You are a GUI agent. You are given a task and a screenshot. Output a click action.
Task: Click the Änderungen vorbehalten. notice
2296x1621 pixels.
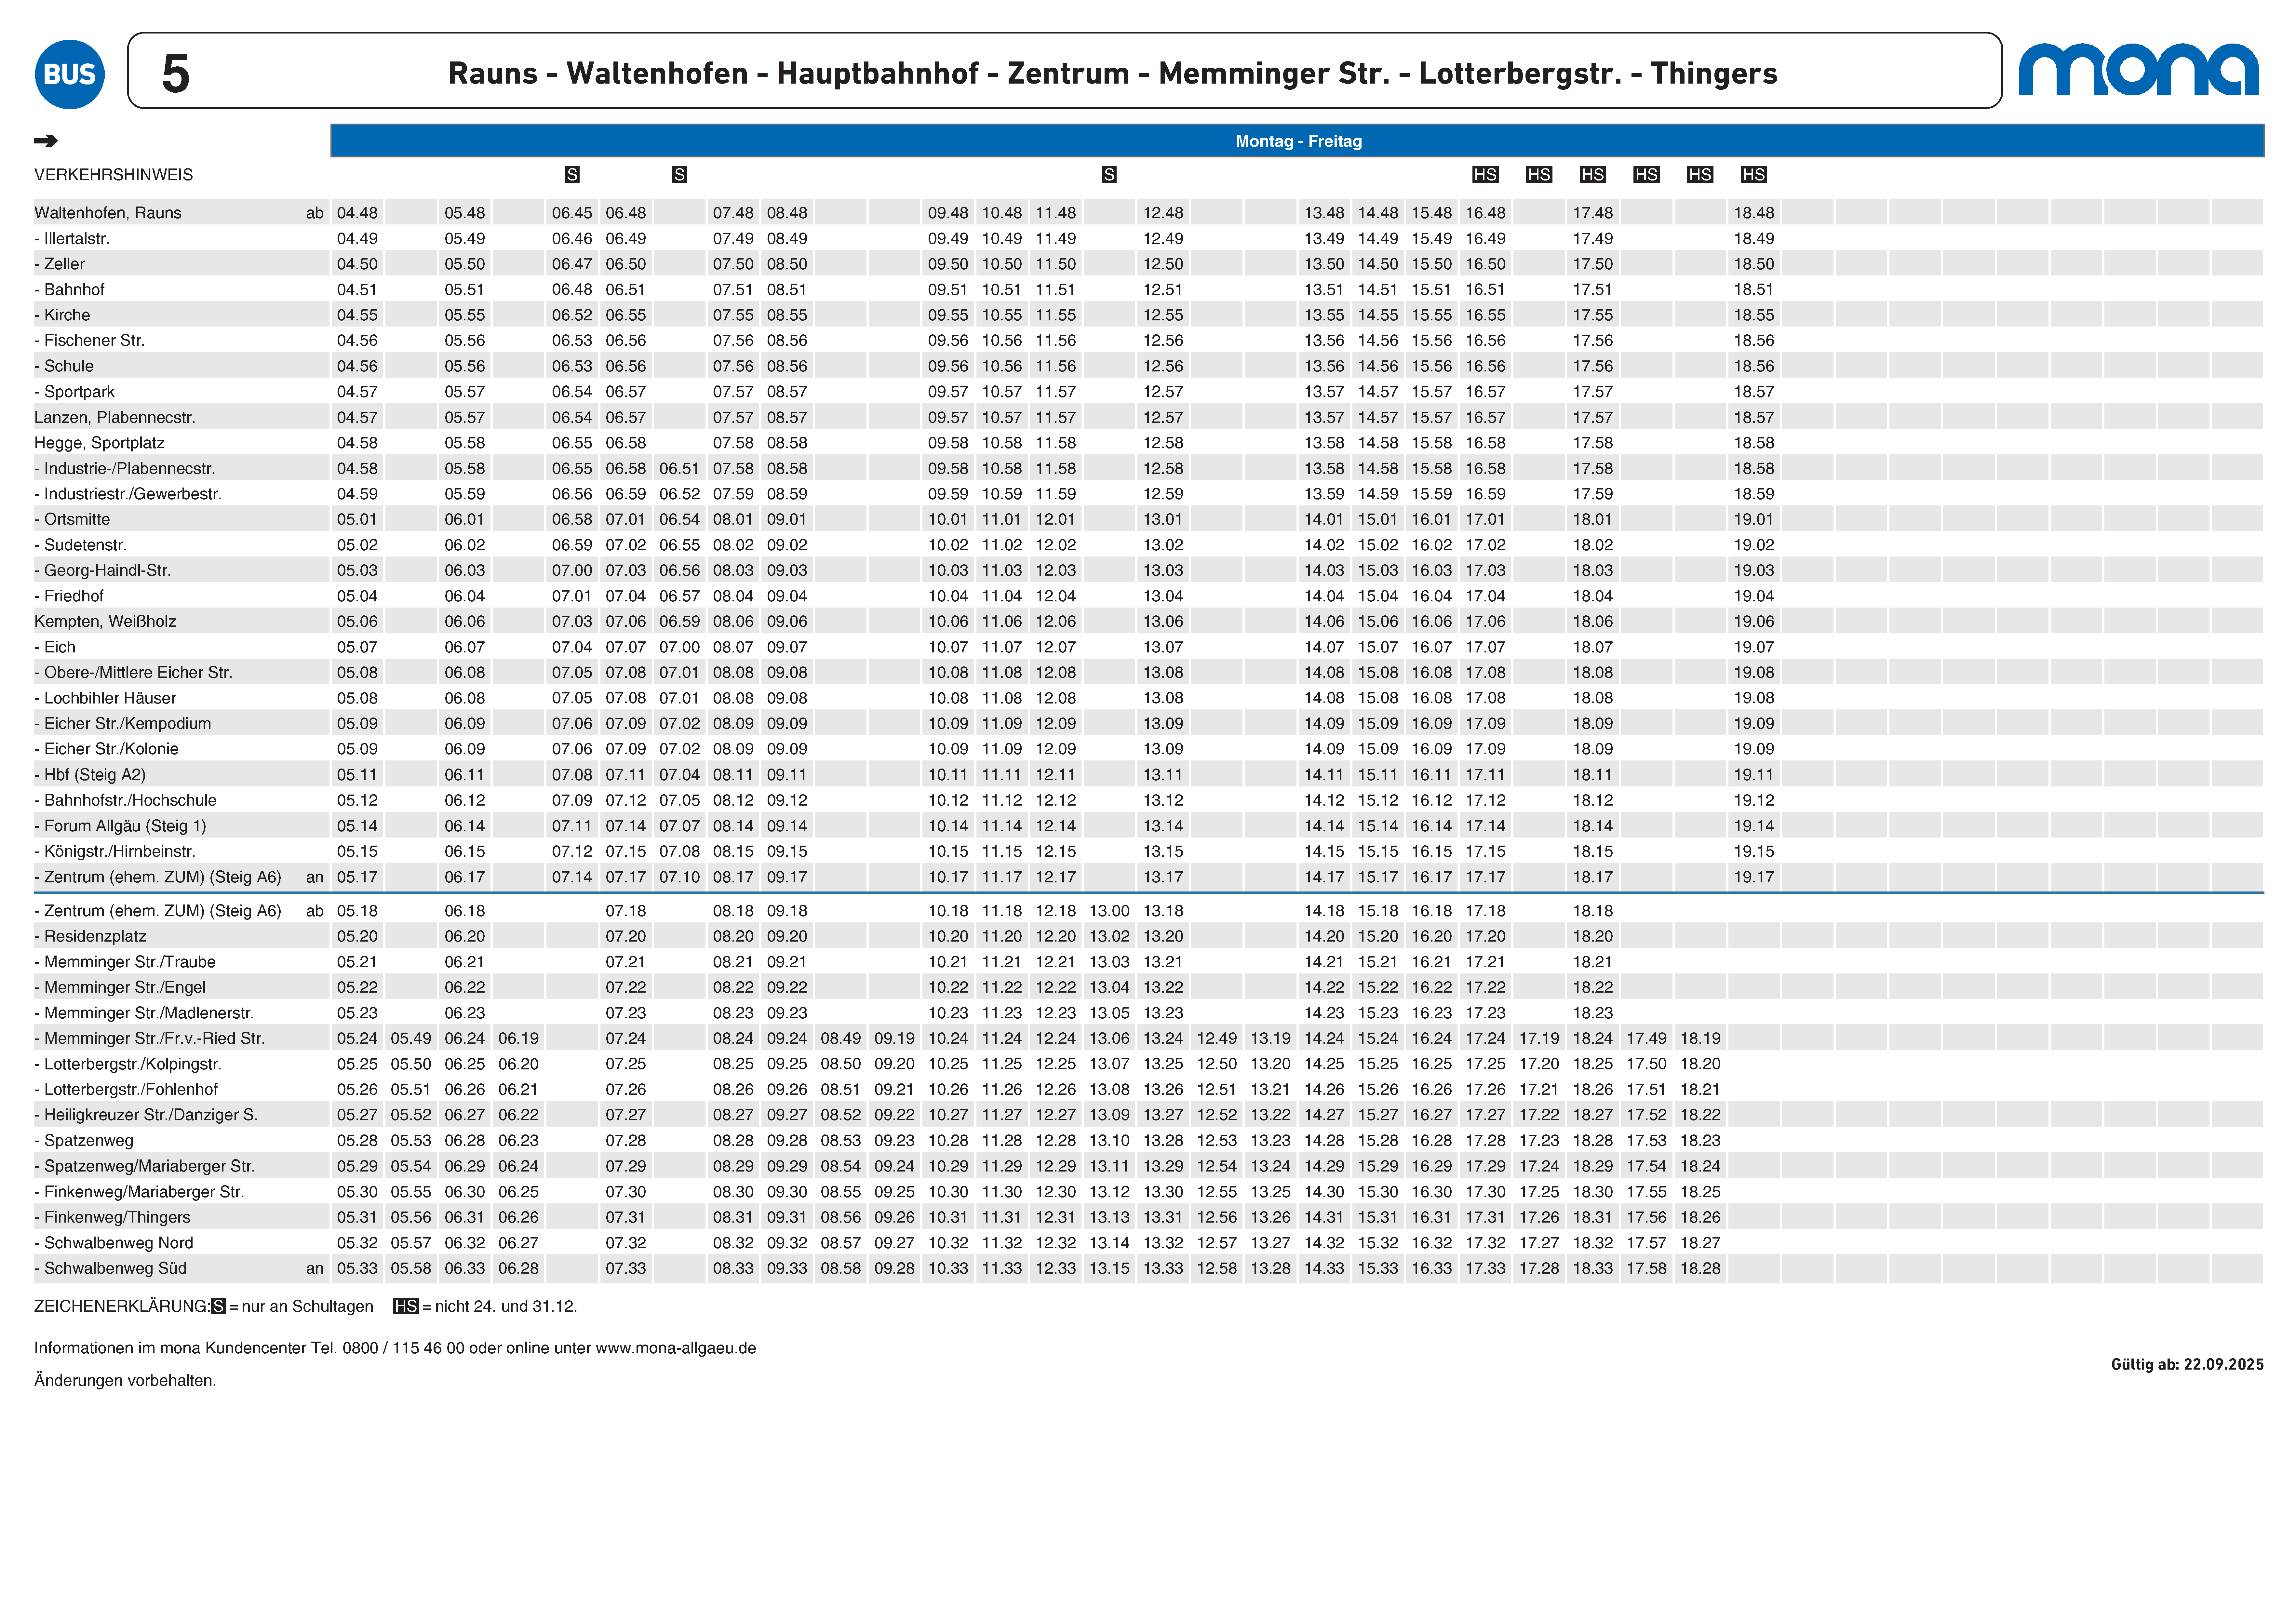pos(125,1381)
